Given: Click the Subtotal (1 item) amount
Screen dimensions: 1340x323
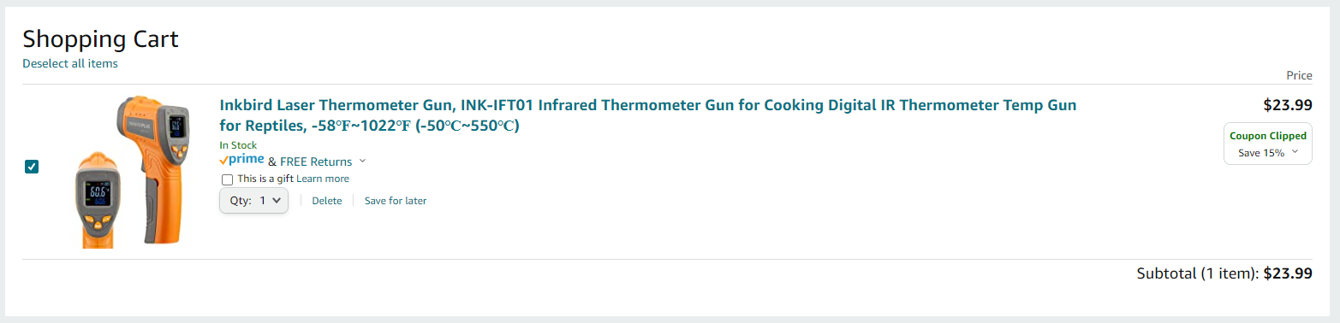Looking at the screenshot, I should click(1288, 273).
